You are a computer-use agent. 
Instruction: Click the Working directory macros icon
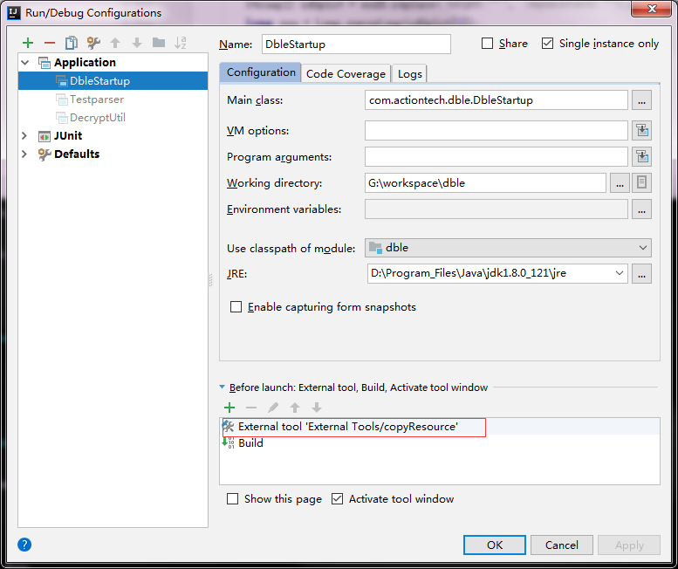click(x=642, y=183)
